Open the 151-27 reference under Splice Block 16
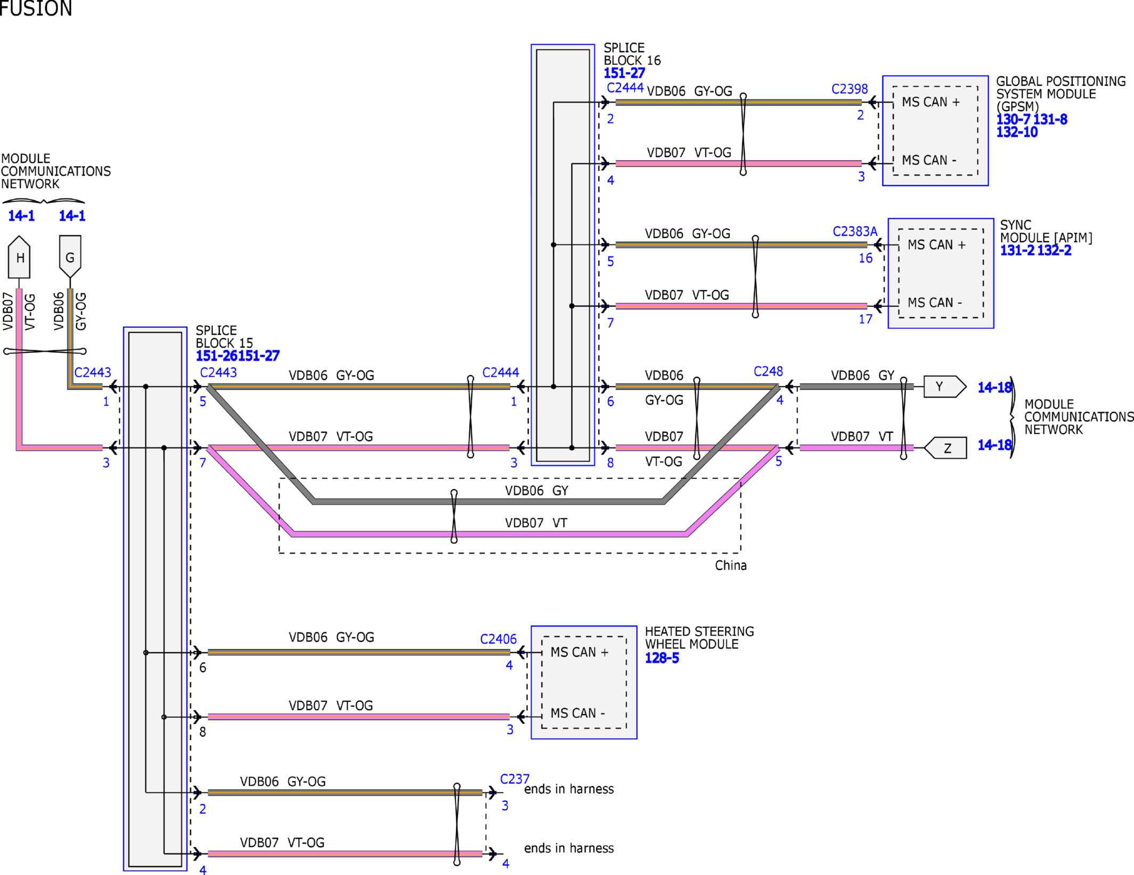Image resolution: width=1134 pixels, height=875 pixels. coord(624,73)
